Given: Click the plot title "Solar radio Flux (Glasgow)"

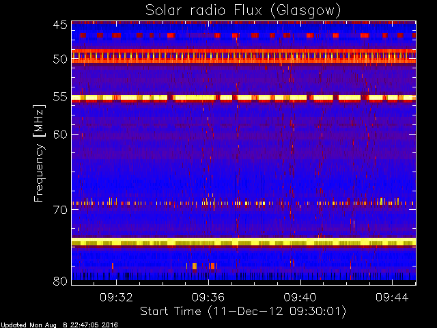Looking at the screenshot, I should (x=243, y=11).
